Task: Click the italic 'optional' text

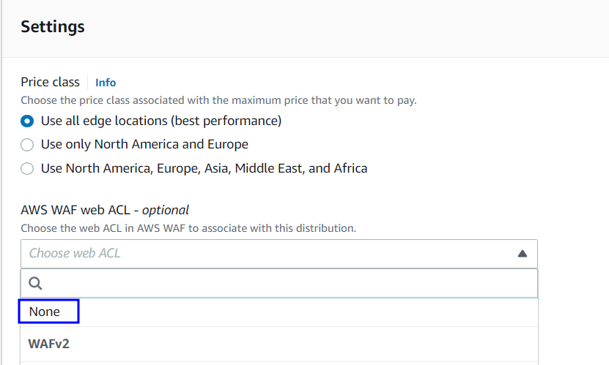Action: 166,210
